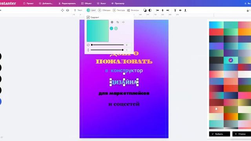
Task: Pick the salmon preset under the cursor
Action: pyautogui.click(x=216, y=110)
